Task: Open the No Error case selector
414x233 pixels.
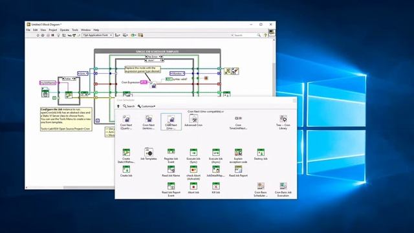Action: [x=154, y=57]
